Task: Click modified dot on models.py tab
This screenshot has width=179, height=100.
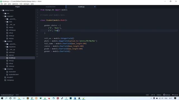Action: (95, 7)
